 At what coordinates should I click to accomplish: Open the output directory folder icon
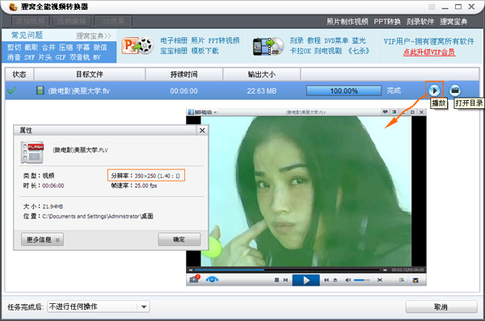454,90
